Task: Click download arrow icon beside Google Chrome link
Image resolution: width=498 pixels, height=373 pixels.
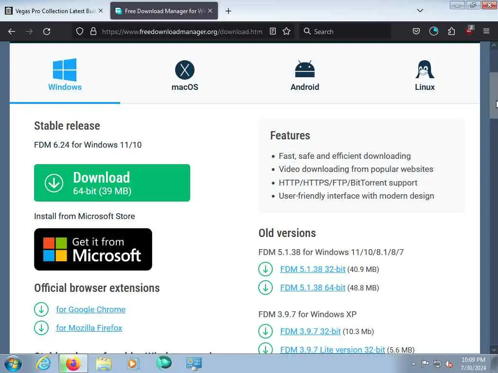Action: tap(41, 309)
